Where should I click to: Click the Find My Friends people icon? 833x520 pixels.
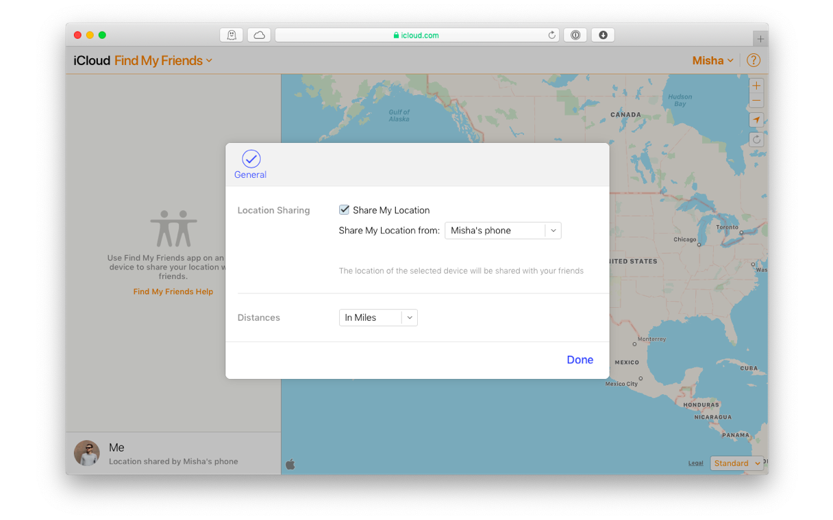click(x=174, y=229)
